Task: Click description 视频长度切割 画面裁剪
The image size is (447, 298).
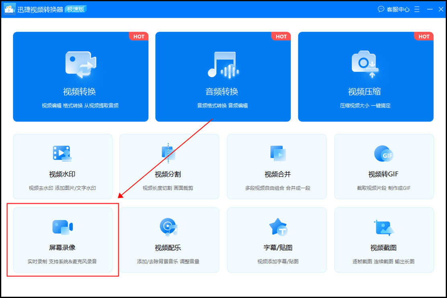Action: (168, 188)
